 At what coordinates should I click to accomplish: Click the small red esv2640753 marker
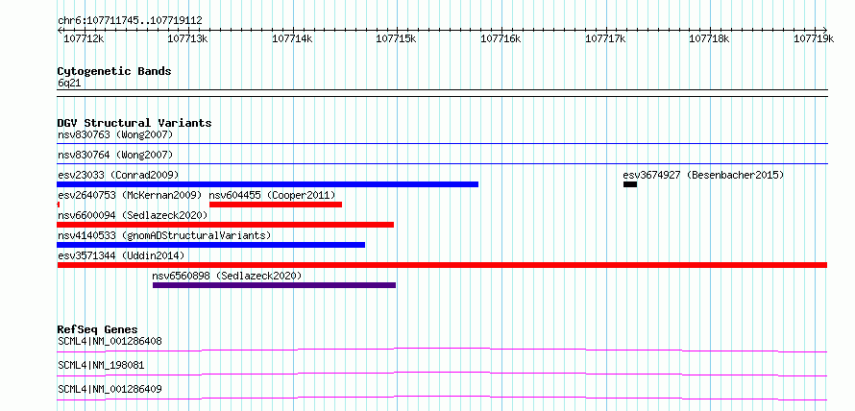(x=59, y=205)
